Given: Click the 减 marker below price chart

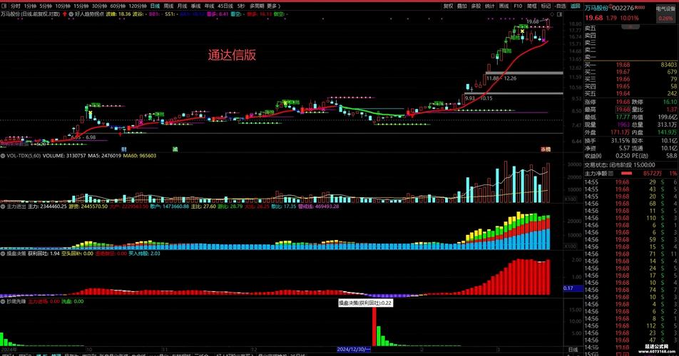Looking at the screenshot, I should pos(175,149).
